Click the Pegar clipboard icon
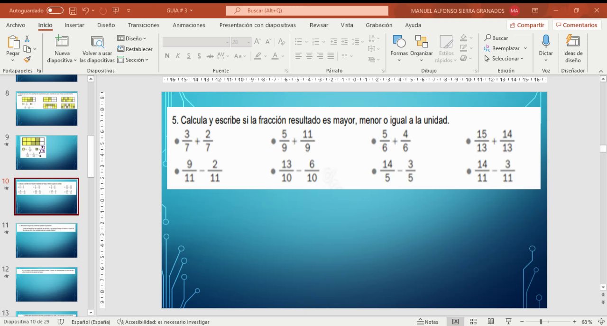 (13, 43)
